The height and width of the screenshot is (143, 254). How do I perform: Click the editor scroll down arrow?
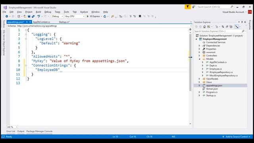(190, 124)
